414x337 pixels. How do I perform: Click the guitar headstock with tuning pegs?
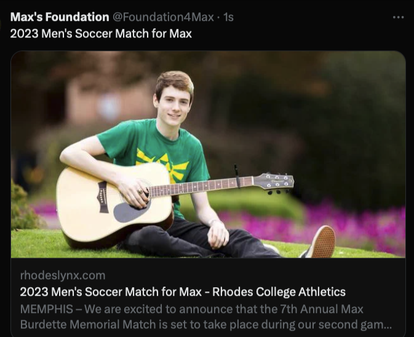[274, 181]
